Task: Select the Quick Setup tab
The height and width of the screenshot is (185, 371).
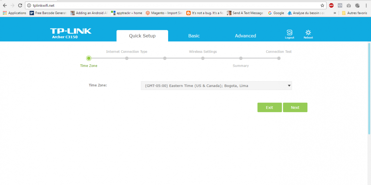Action: pos(142,36)
